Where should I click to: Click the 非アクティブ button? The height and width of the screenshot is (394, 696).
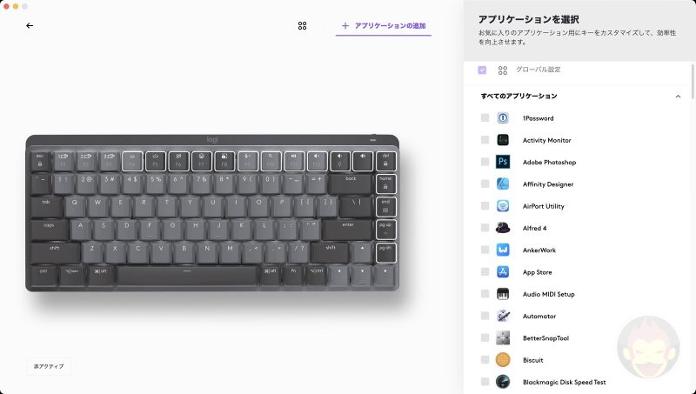tap(49, 366)
